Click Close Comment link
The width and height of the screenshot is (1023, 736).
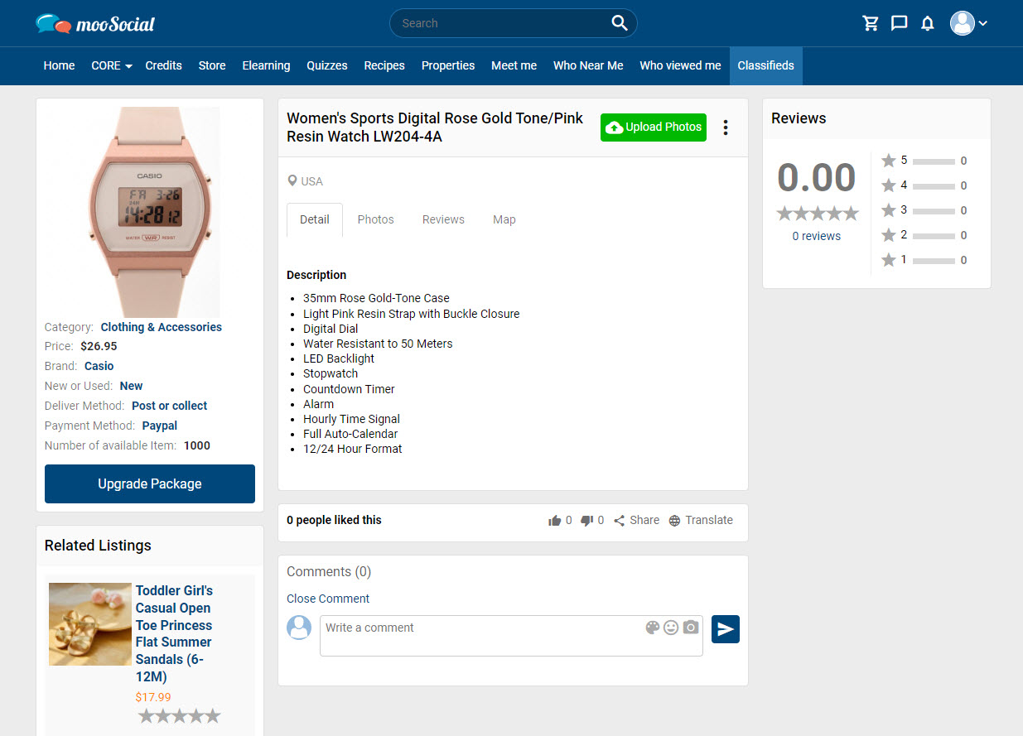coord(328,599)
